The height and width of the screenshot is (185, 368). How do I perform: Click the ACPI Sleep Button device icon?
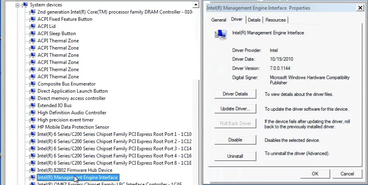point(32,34)
